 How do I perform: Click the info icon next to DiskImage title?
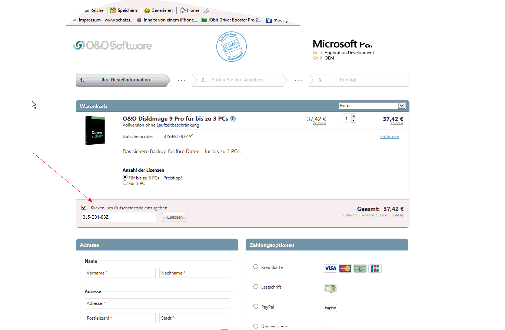pos(233,119)
